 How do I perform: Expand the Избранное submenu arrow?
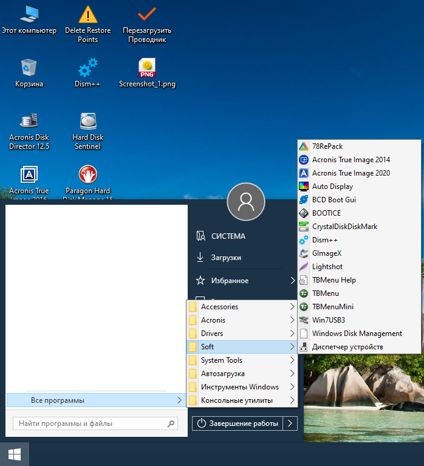(x=293, y=281)
